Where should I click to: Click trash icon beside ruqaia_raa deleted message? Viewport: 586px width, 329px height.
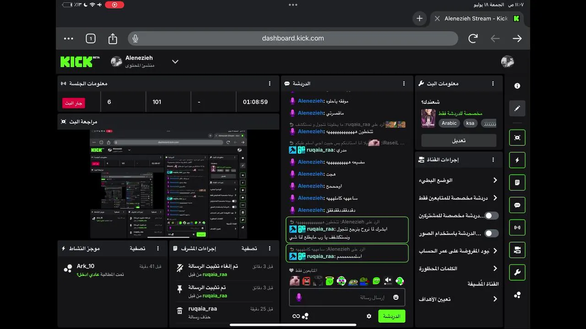pyautogui.click(x=180, y=311)
